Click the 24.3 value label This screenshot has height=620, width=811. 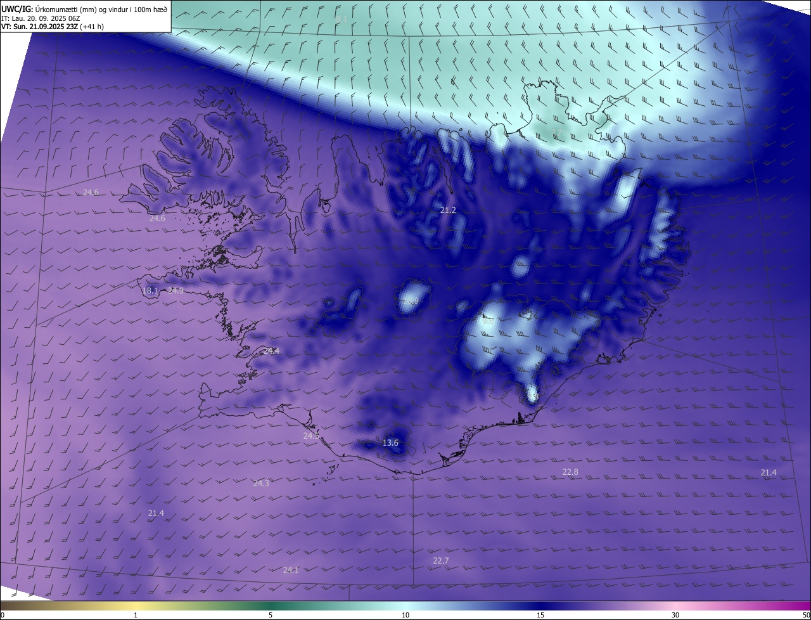click(x=261, y=483)
